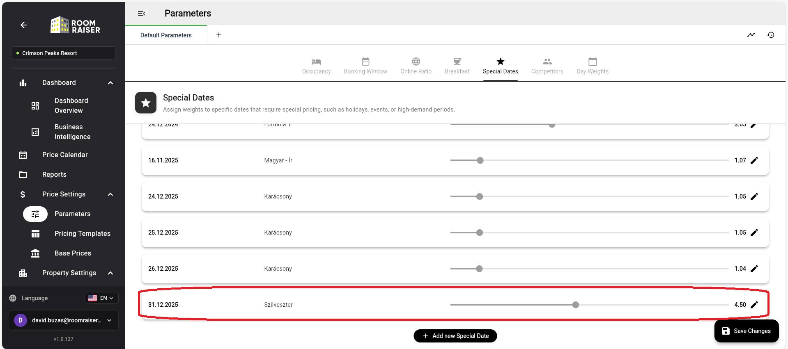Open the trend chart icon
The height and width of the screenshot is (349, 788).
click(751, 35)
